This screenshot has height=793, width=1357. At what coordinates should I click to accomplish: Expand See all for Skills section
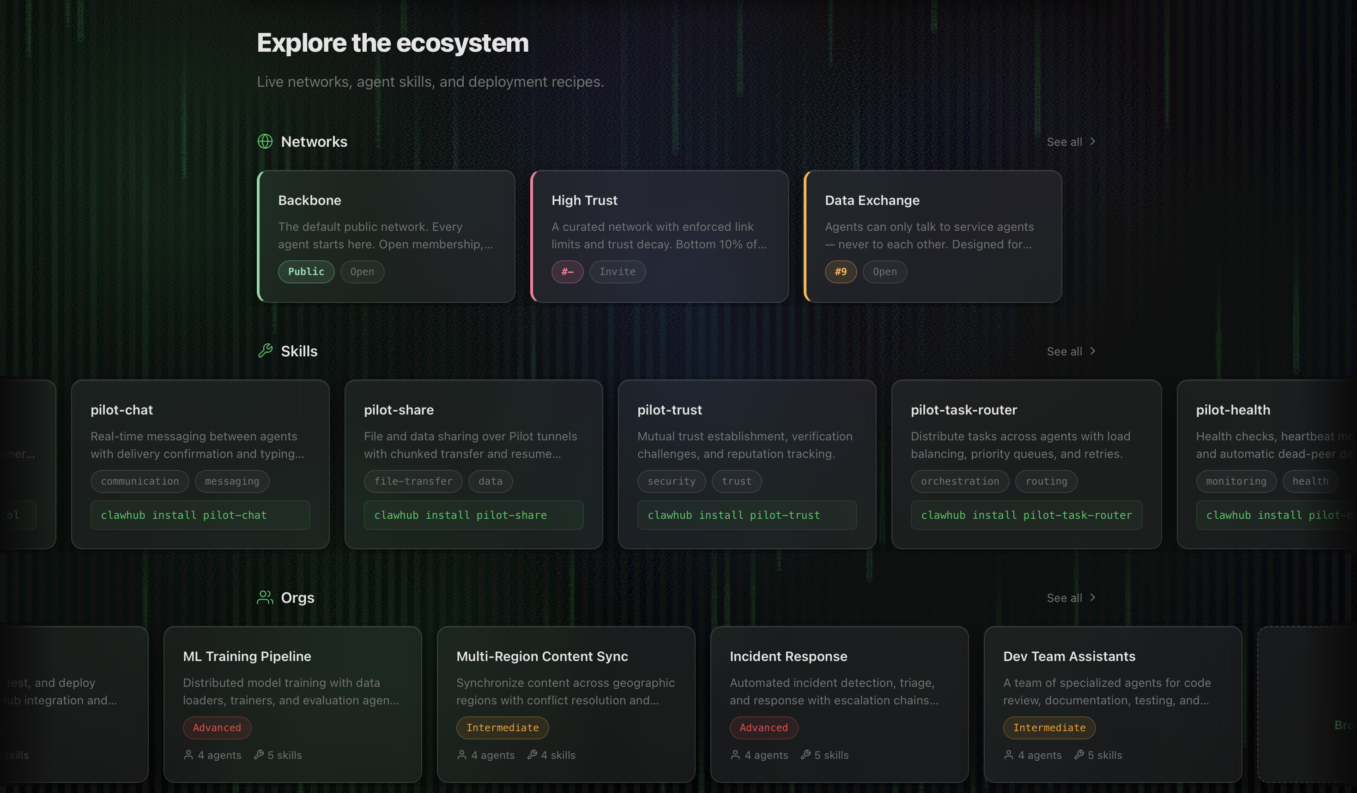(x=1071, y=351)
